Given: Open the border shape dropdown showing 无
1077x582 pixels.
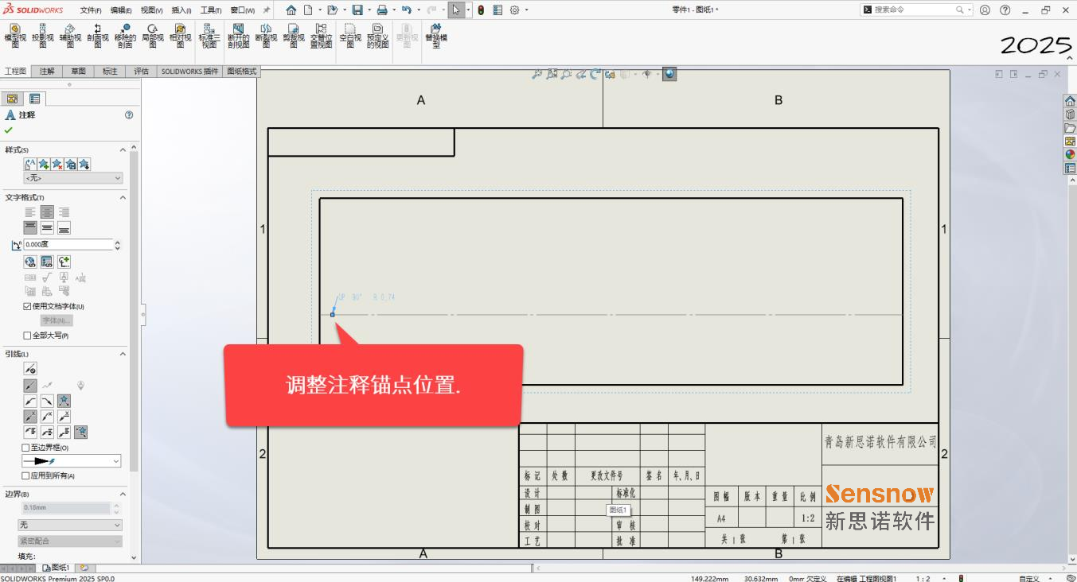Looking at the screenshot, I should (x=70, y=525).
